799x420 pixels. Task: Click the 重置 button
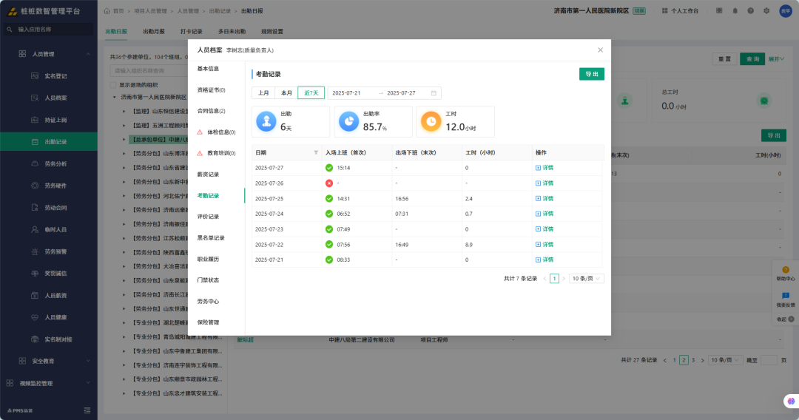tap(724, 59)
